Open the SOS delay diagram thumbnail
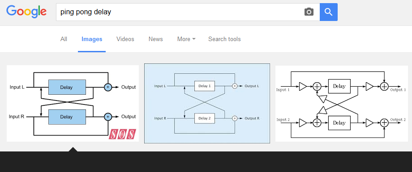This screenshot has height=172, width=412. pyautogui.click(x=73, y=103)
